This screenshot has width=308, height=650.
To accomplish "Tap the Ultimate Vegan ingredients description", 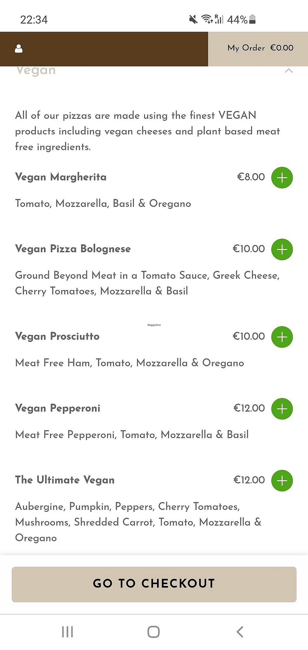I will tap(138, 522).
